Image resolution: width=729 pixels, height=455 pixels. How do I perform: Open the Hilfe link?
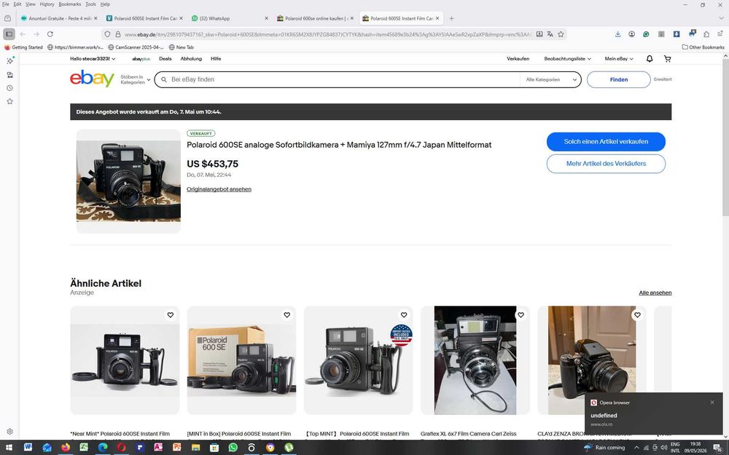[x=216, y=58]
